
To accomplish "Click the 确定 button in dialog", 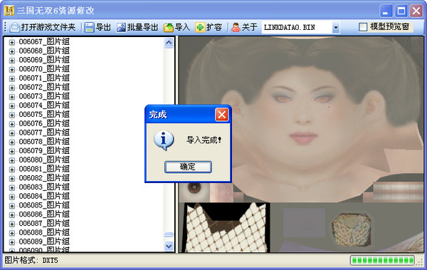I will pyautogui.click(x=188, y=167).
